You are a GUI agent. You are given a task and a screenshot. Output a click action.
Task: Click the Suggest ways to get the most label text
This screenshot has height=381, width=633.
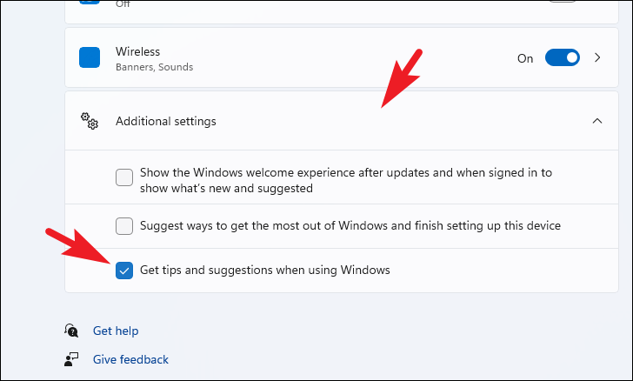[350, 225]
